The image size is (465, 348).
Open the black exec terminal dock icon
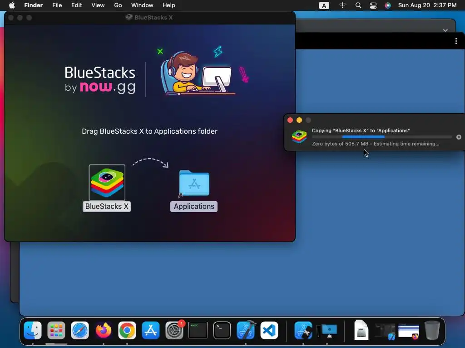(198, 330)
